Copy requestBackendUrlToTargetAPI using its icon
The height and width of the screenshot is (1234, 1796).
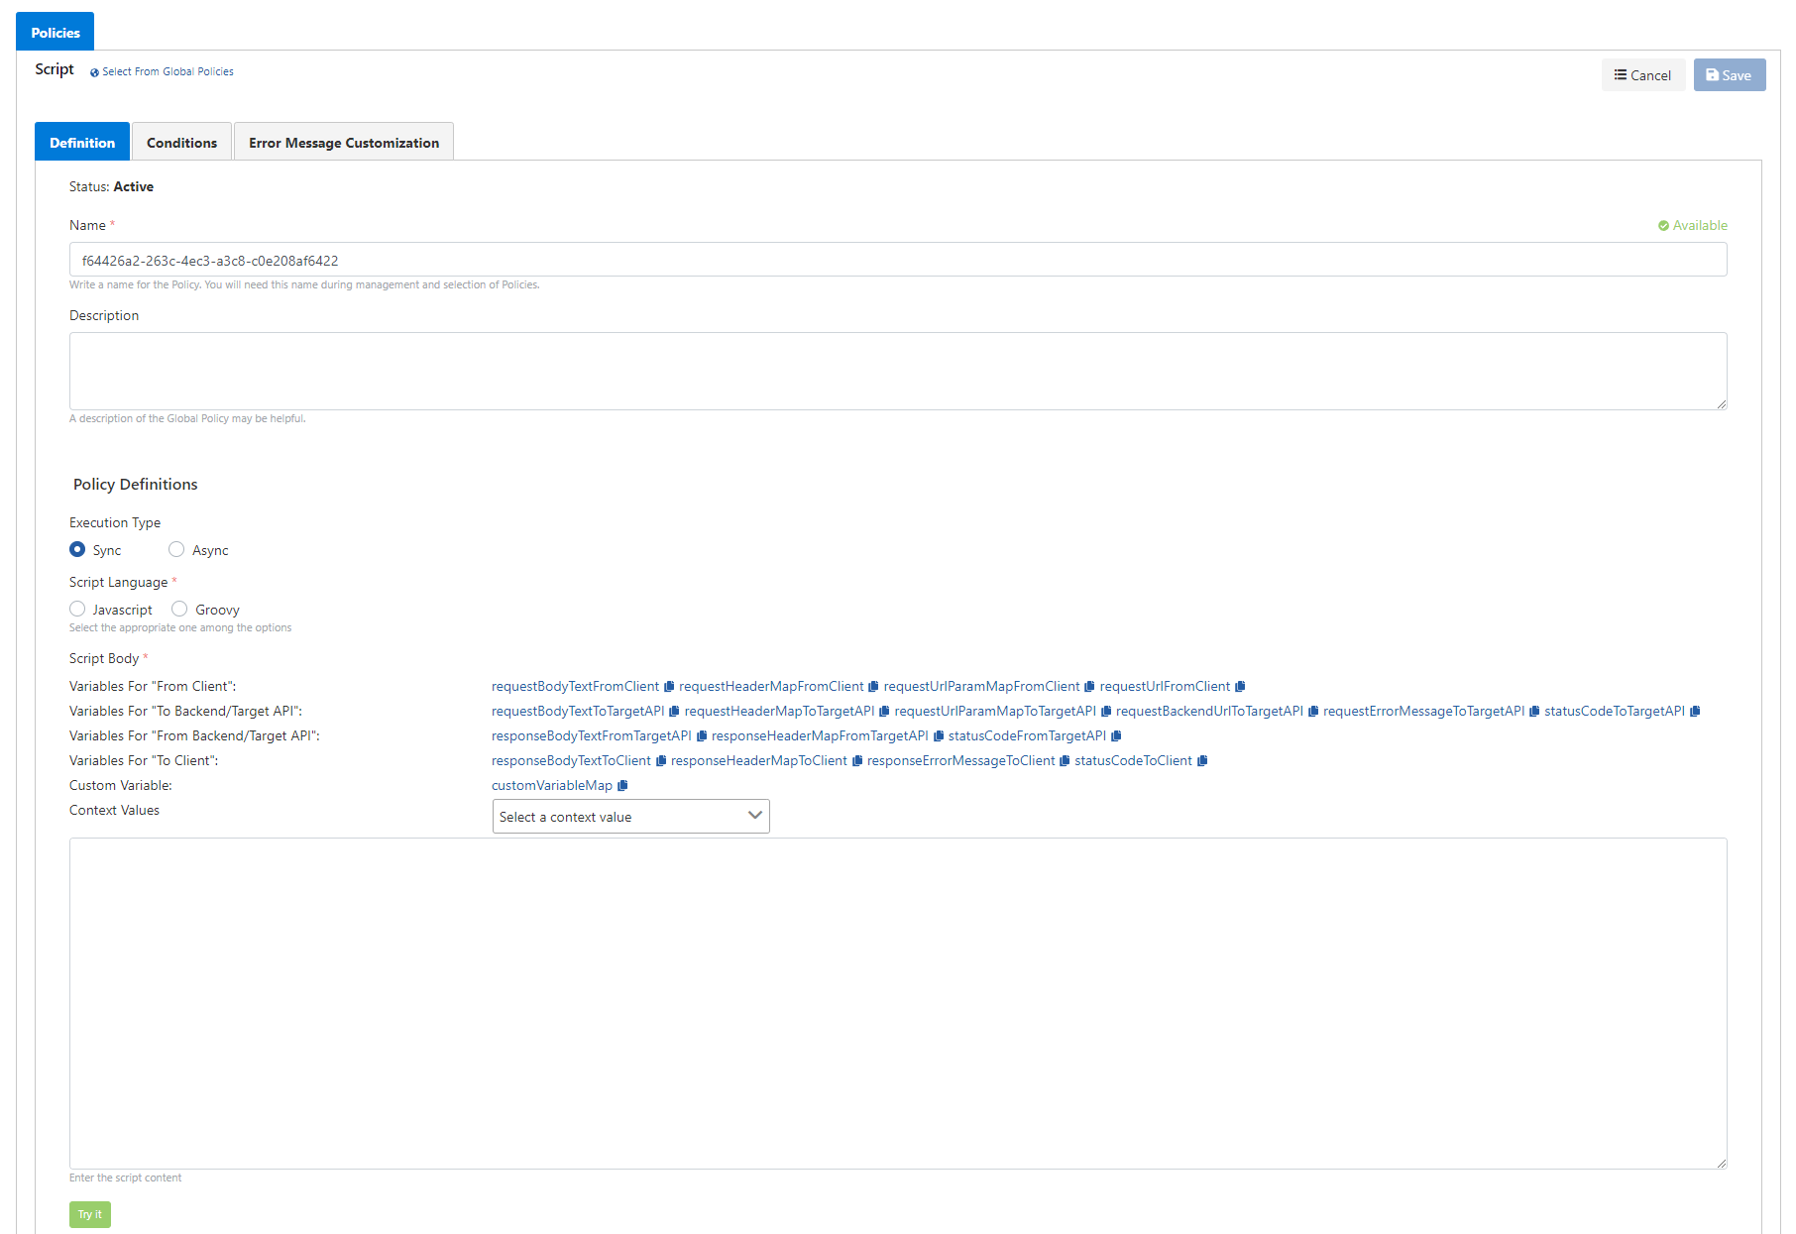[x=1313, y=712]
